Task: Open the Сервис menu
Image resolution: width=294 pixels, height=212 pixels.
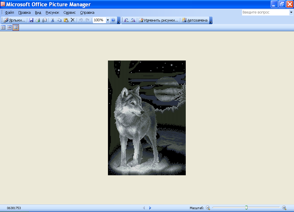Action: pyautogui.click(x=69, y=13)
